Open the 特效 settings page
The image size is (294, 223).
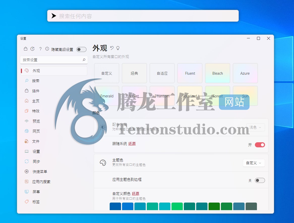54,111
